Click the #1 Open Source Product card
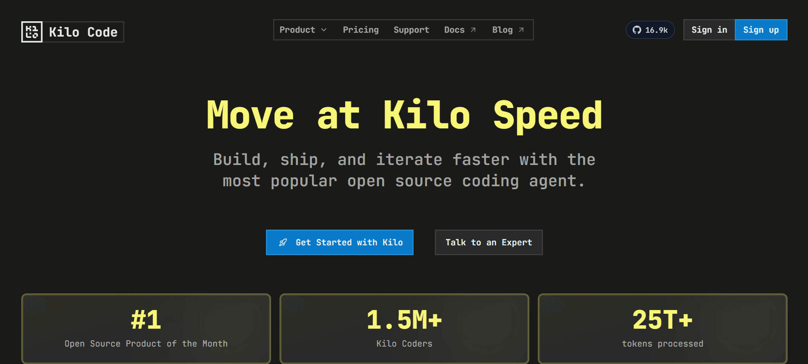Viewport: 808px width, 364px height. (x=146, y=329)
